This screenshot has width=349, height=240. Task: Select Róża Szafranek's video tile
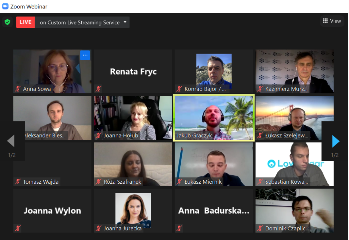tap(133, 164)
